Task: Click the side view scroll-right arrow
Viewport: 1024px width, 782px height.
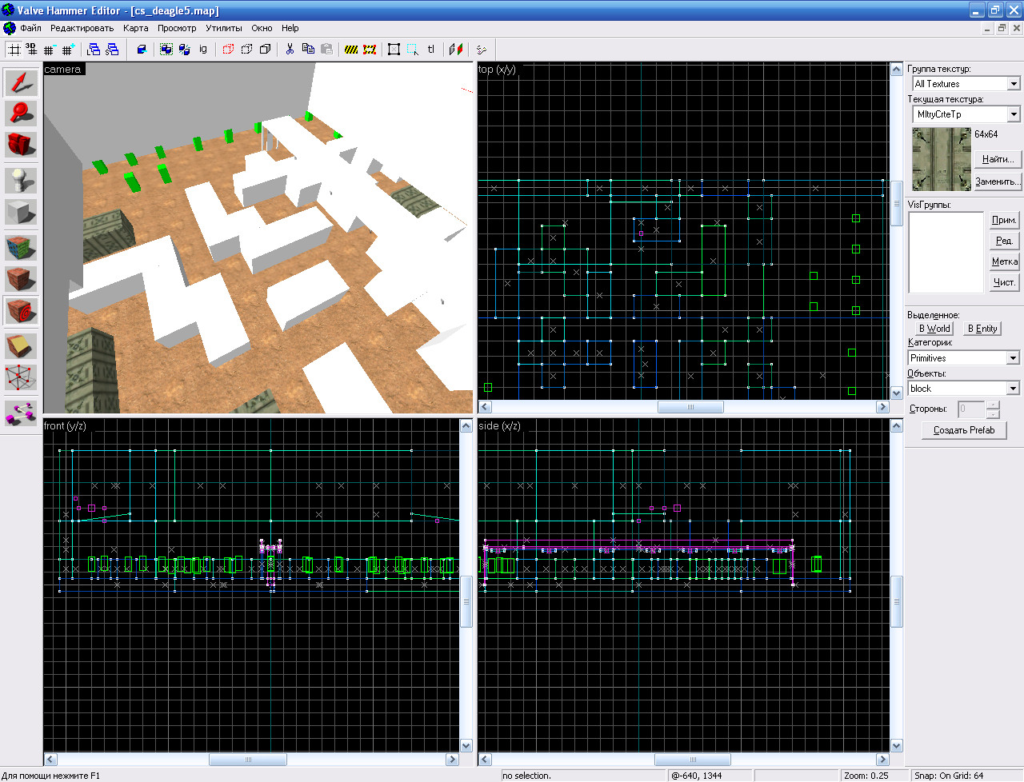Action: [x=883, y=760]
